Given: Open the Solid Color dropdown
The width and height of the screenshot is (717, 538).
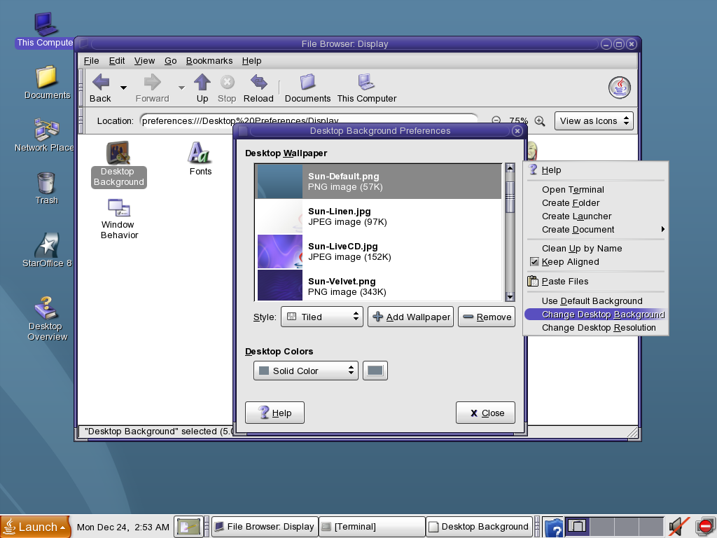Looking at the screenshot, I should click(306, 371).
